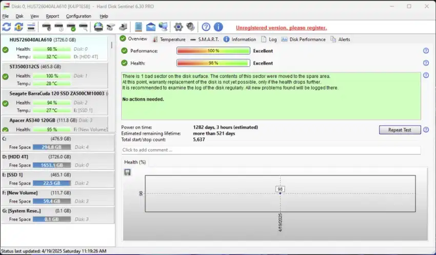436x255 pixels.
Task: Open the View menu
Action: coord(34,16)
